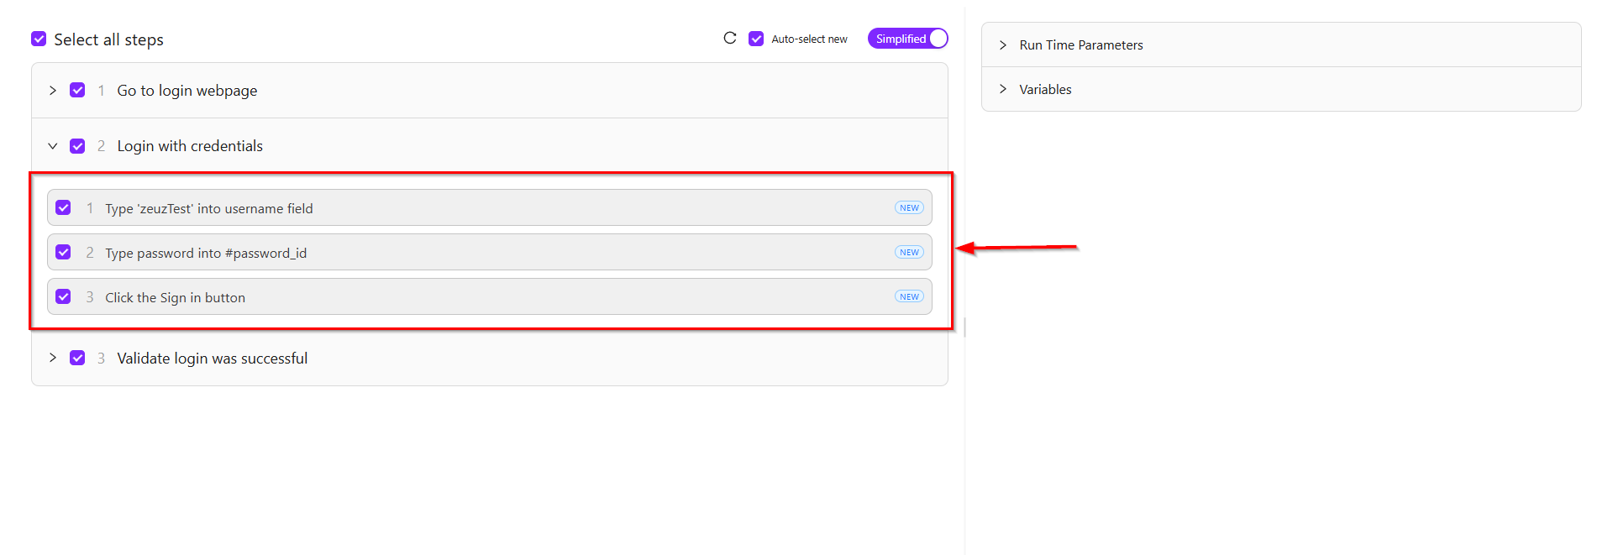The image size is (1613, 555).
Task: Click NEW badge on Sign in step
Action: [909, 297]
